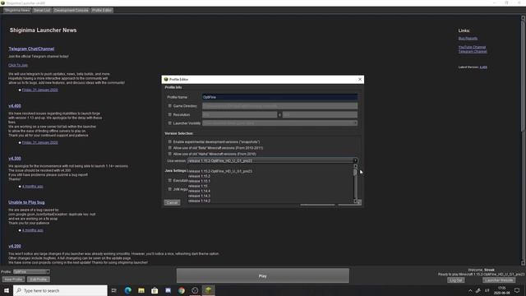Click the Edit Profile button
526x296 pixels.
39,280
